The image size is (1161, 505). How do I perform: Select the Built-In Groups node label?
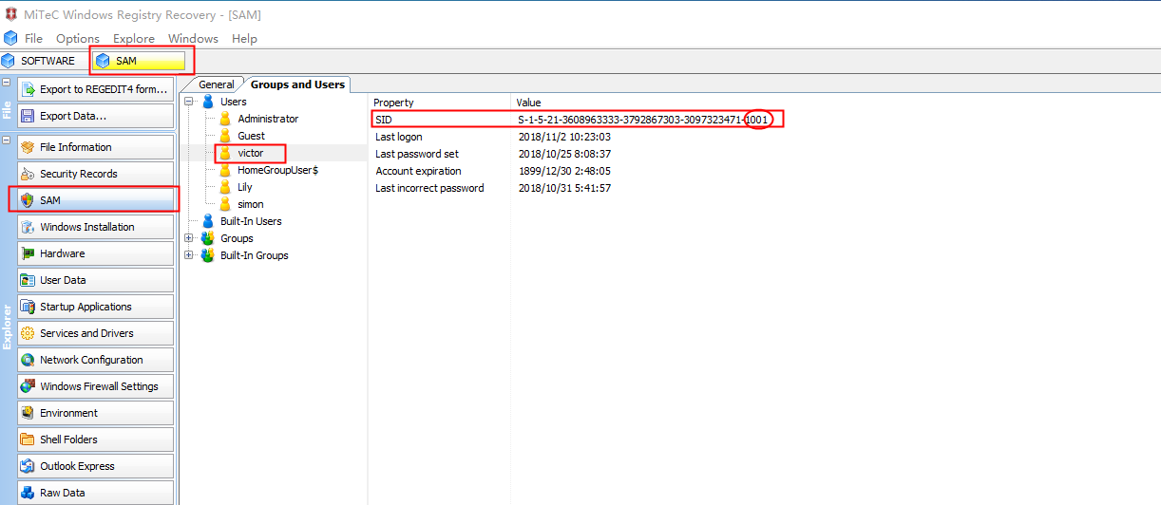(255, 255)
